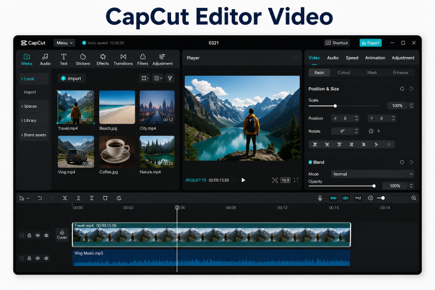Click the Player focus frame icon
This screenshot has width=435, height=290.
point(275,180)
